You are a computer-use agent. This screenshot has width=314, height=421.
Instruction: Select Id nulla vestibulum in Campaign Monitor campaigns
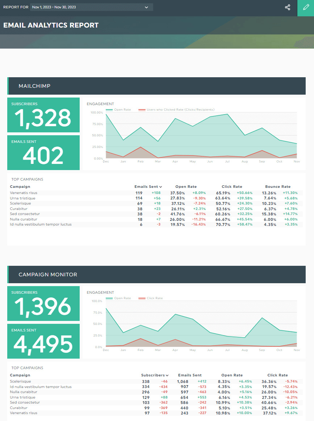pyautogui.click(x=41, y=387)
